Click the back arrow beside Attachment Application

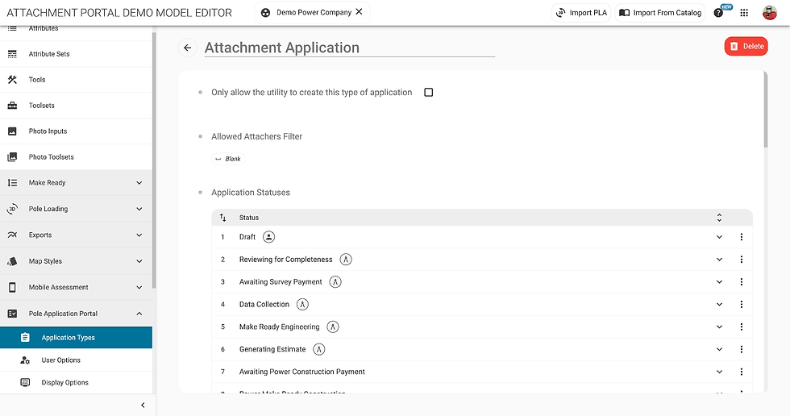coord(188,48)
